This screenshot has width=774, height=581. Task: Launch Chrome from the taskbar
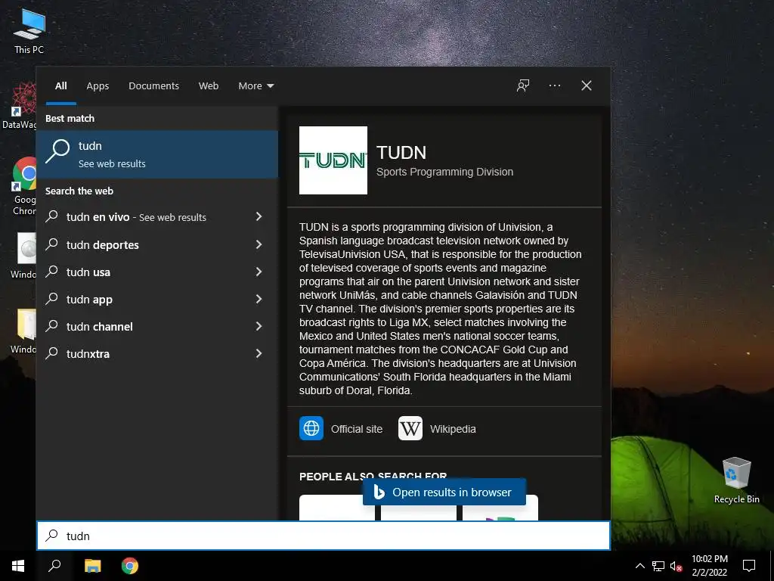130,566
